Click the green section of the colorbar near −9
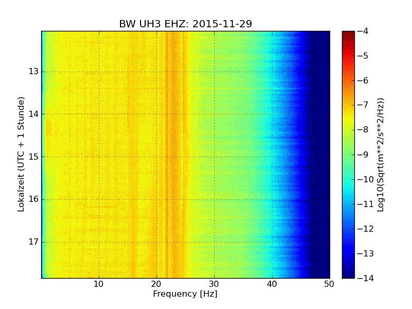Image resolution: width=412 pixels, height=309 pixels. tap(348, 154)
